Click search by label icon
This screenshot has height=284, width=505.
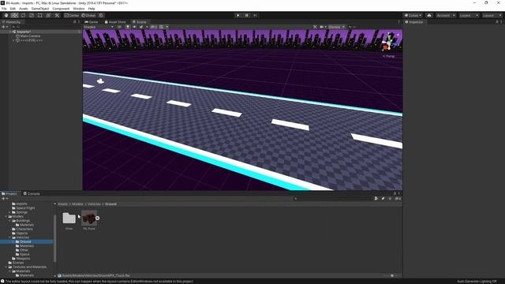click(383, 199)
